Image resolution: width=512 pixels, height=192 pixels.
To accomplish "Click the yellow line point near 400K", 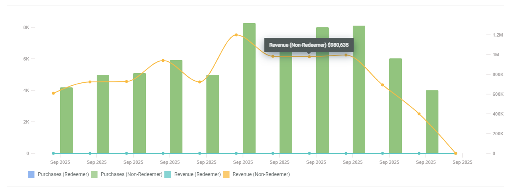I will [419, 114].
